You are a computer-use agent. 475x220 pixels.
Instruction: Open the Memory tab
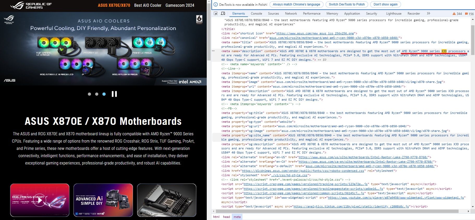pos(332,14)
